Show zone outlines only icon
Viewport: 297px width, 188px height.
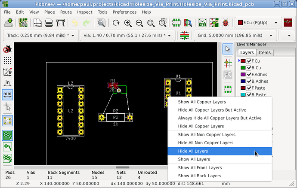click(x=7, y=158)
